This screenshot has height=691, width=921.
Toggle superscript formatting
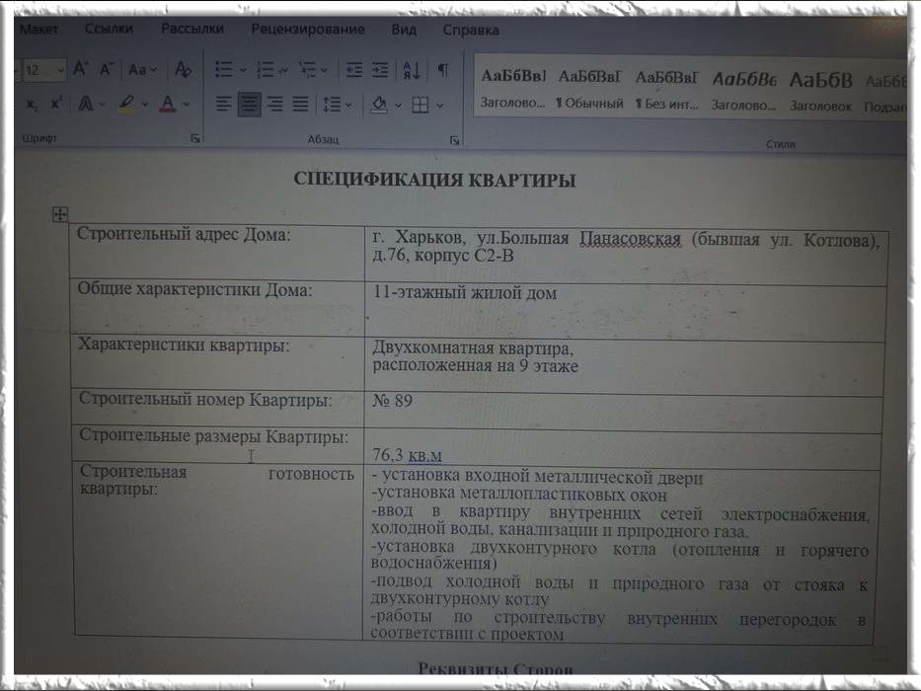[x=56, y=104]
